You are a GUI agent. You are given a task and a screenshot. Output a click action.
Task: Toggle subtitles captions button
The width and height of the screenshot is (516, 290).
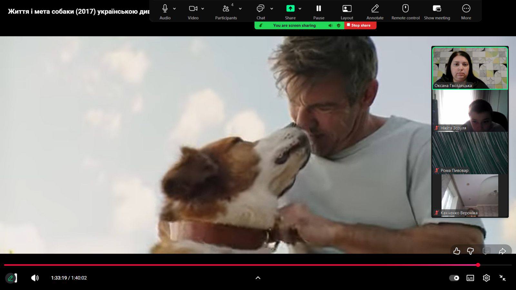coord(470,278)
